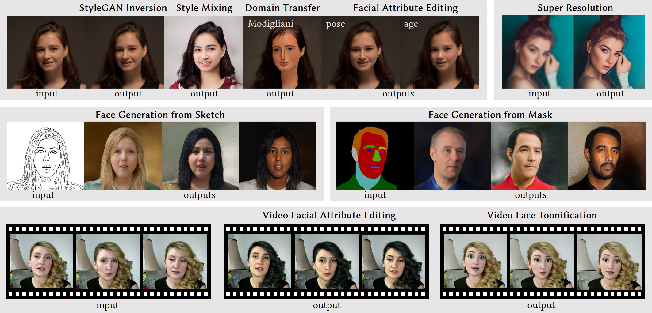Click 'output' caption under StyleGAN Inversion result
The height and width of the screenshot is (313, 652).
pos(128,94)
